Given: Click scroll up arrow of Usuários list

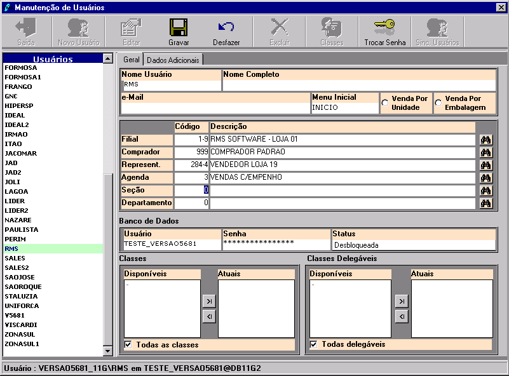Looking at the screenshot, I should pos(107,58).
